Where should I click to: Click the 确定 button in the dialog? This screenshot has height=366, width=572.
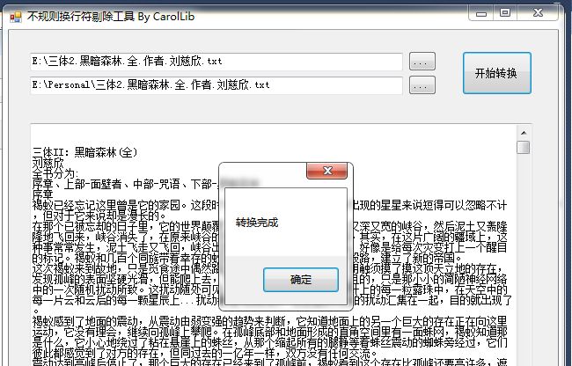301,280
